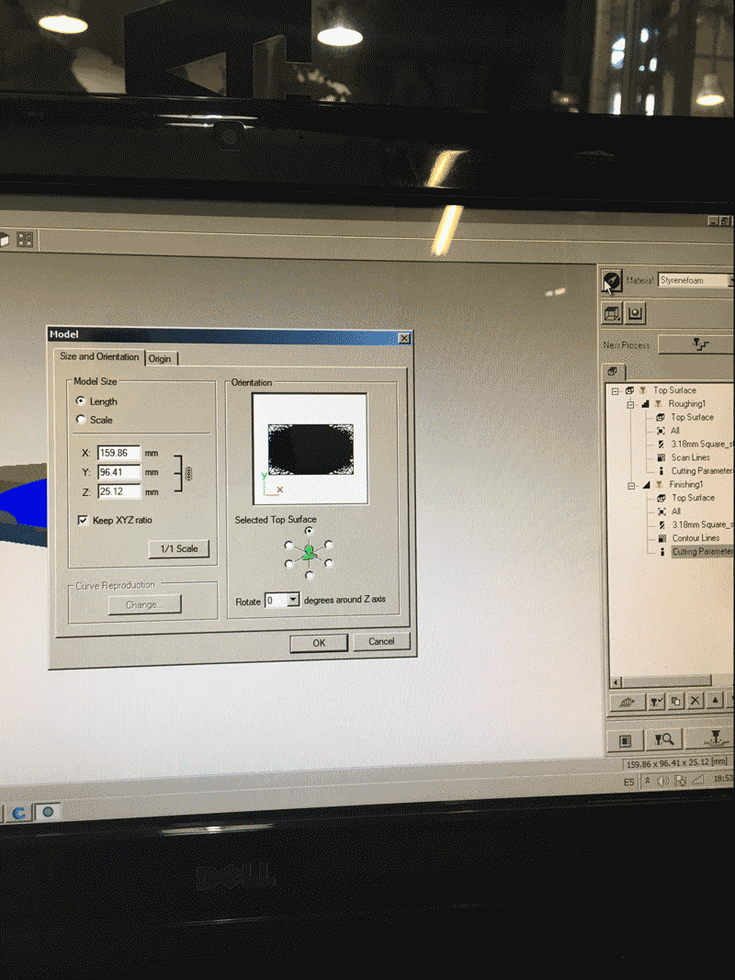The width and height of the screenshot is (735, 980).
Task: Collapse the Roughing1 tree node
Action: click(631, 404)
